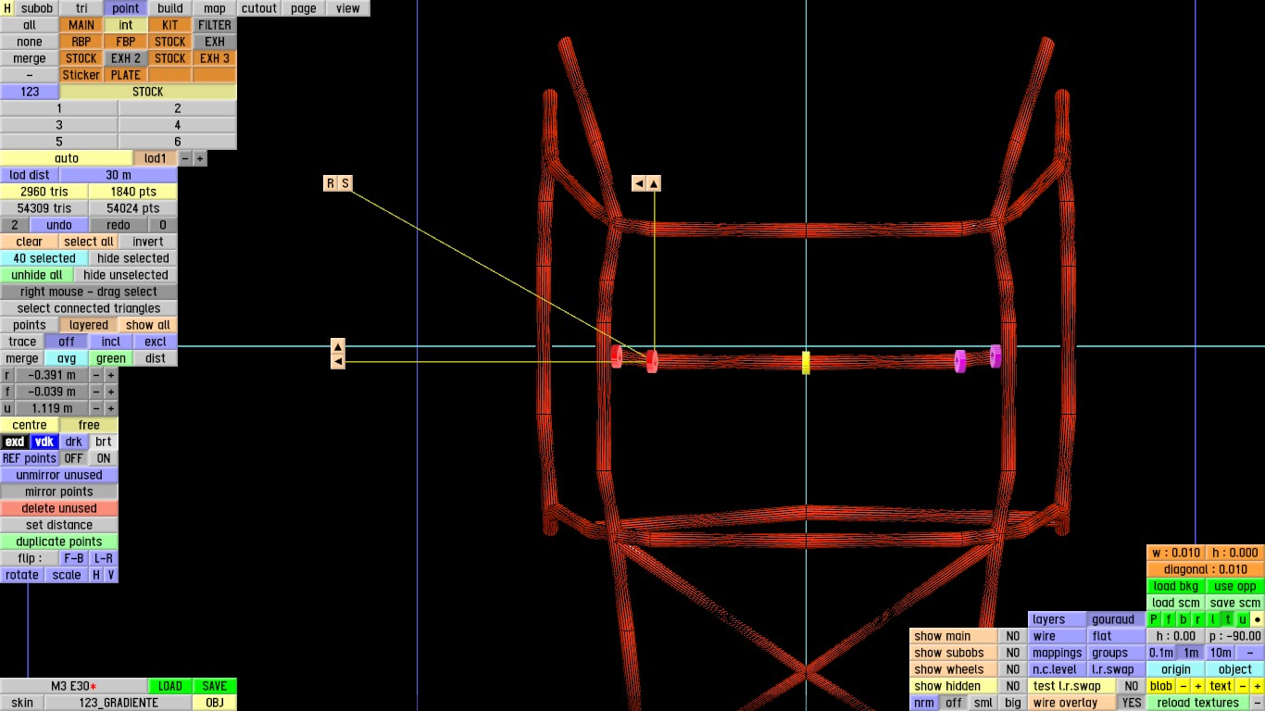
Task: Toggle test l.r.swap NO setting
Action: (1132, 686)
